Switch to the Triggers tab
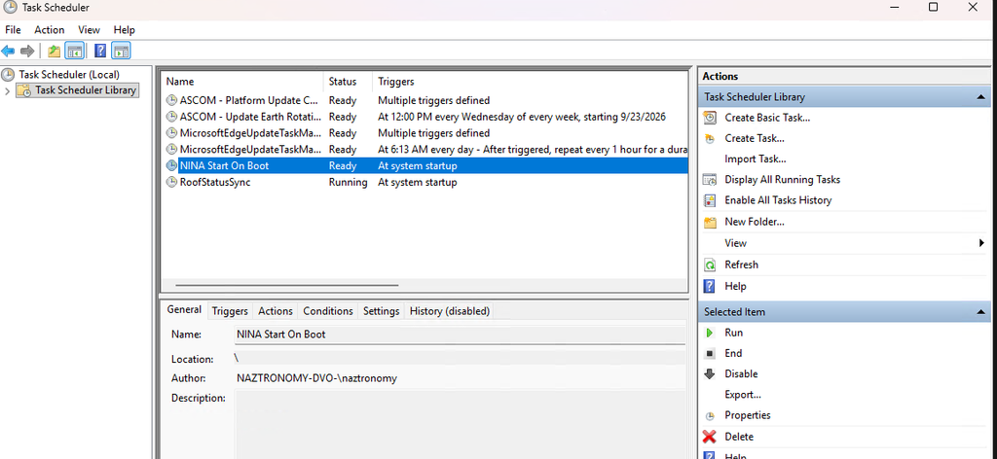The image size is (997, 459). pos(230,311)
